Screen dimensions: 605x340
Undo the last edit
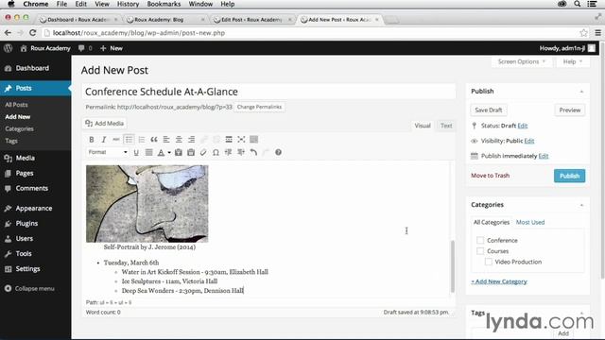pyautogui.click(x=253, y=152)
